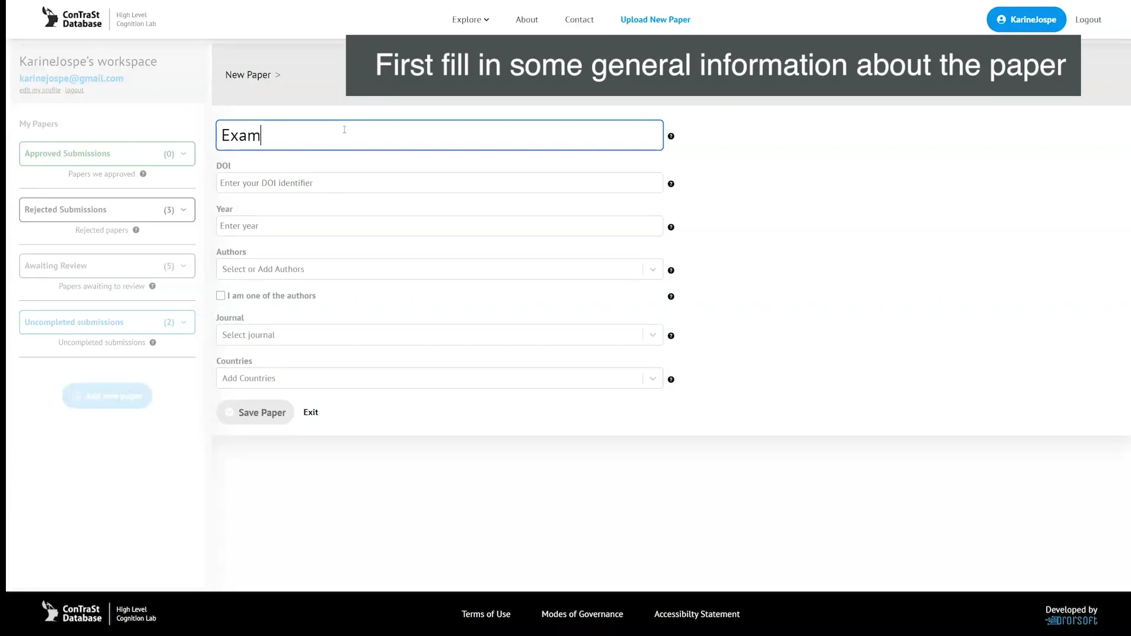Click the Year field help icon

(x=672, y=227)
